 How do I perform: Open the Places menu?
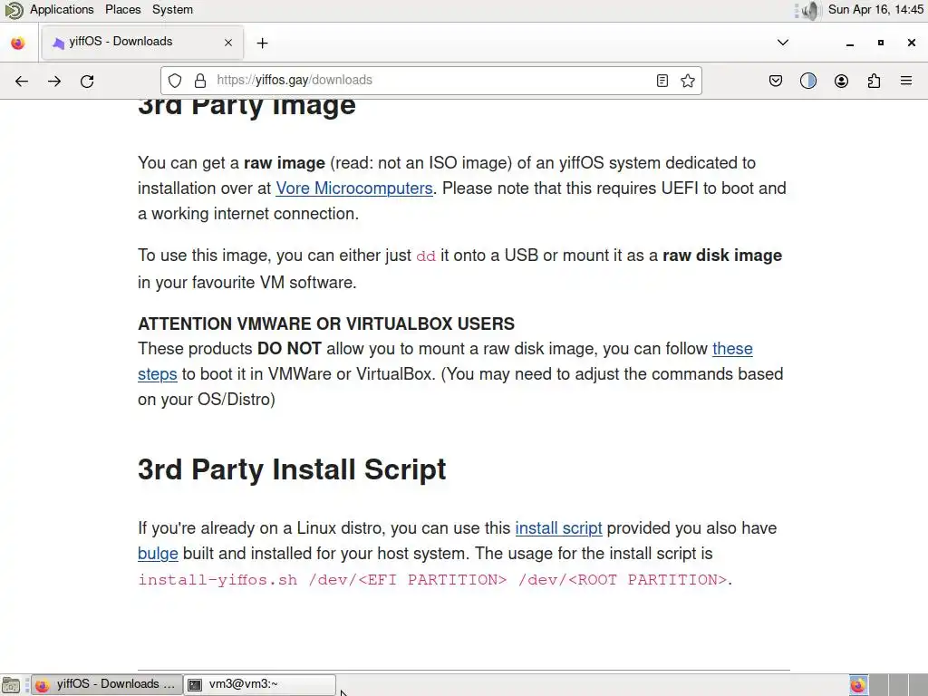coord(123,9)
